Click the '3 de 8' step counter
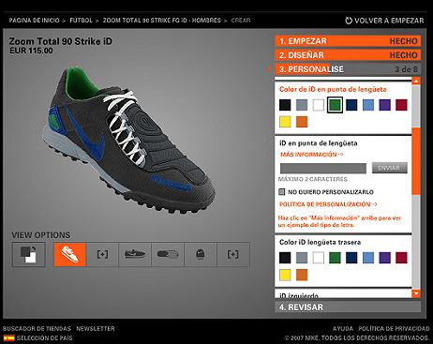 point(406,69)
